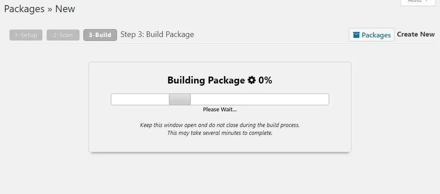Screen dimensions: 440x194
Task: Go to the 1-Setup step
Action: 26,35
